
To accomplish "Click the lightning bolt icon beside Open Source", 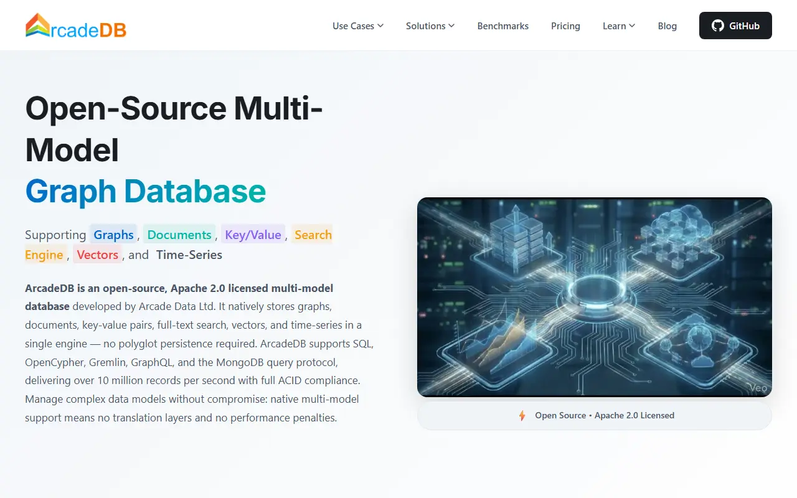I will pyautogui.click(x=522, y=415).
